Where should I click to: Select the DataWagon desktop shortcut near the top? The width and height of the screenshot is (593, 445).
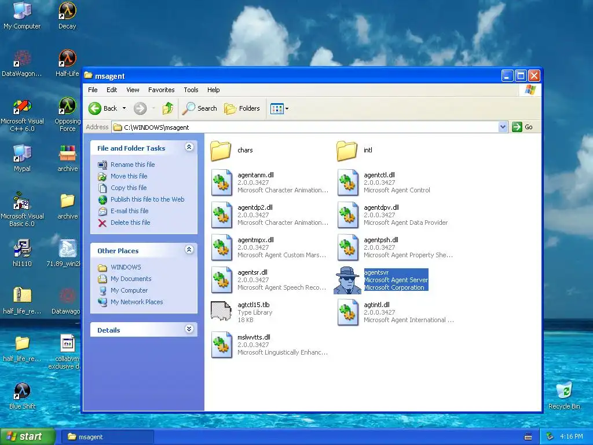[x=22, y=63]
